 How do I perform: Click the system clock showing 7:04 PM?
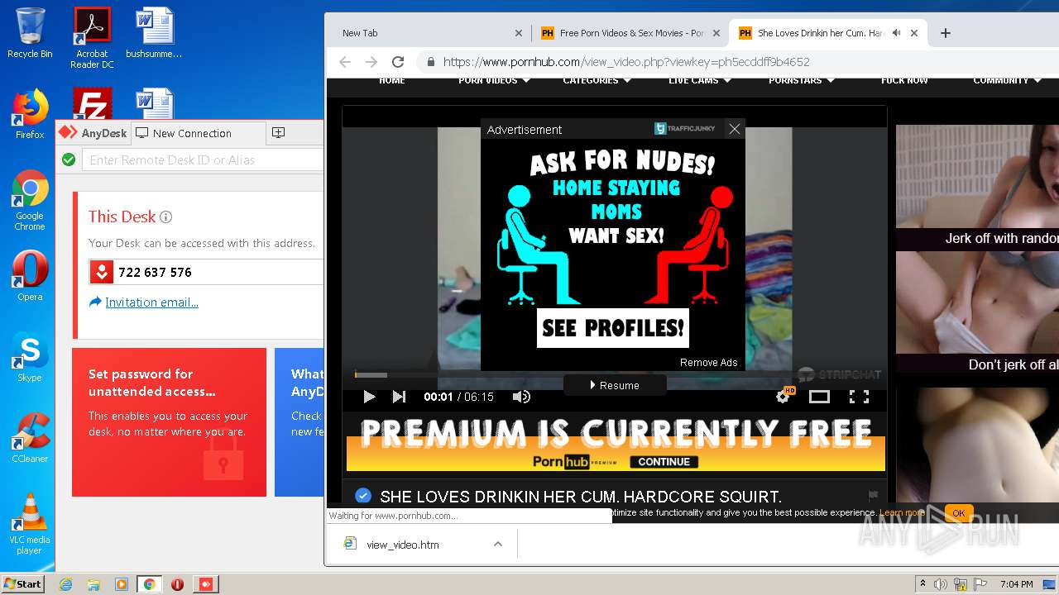pos(1016,584)
